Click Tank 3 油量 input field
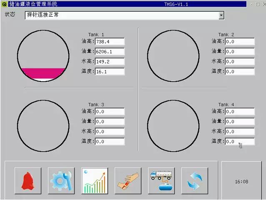 [x=110, y=122]
